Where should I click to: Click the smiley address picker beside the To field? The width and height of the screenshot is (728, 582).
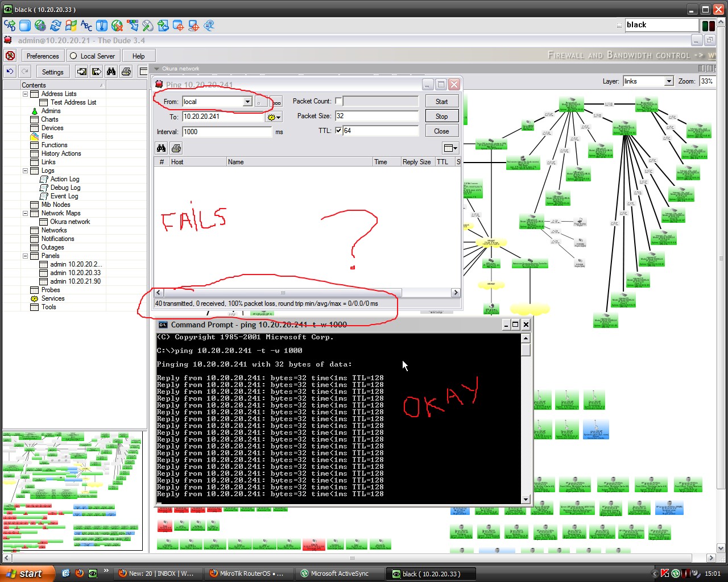pos(272,117)
